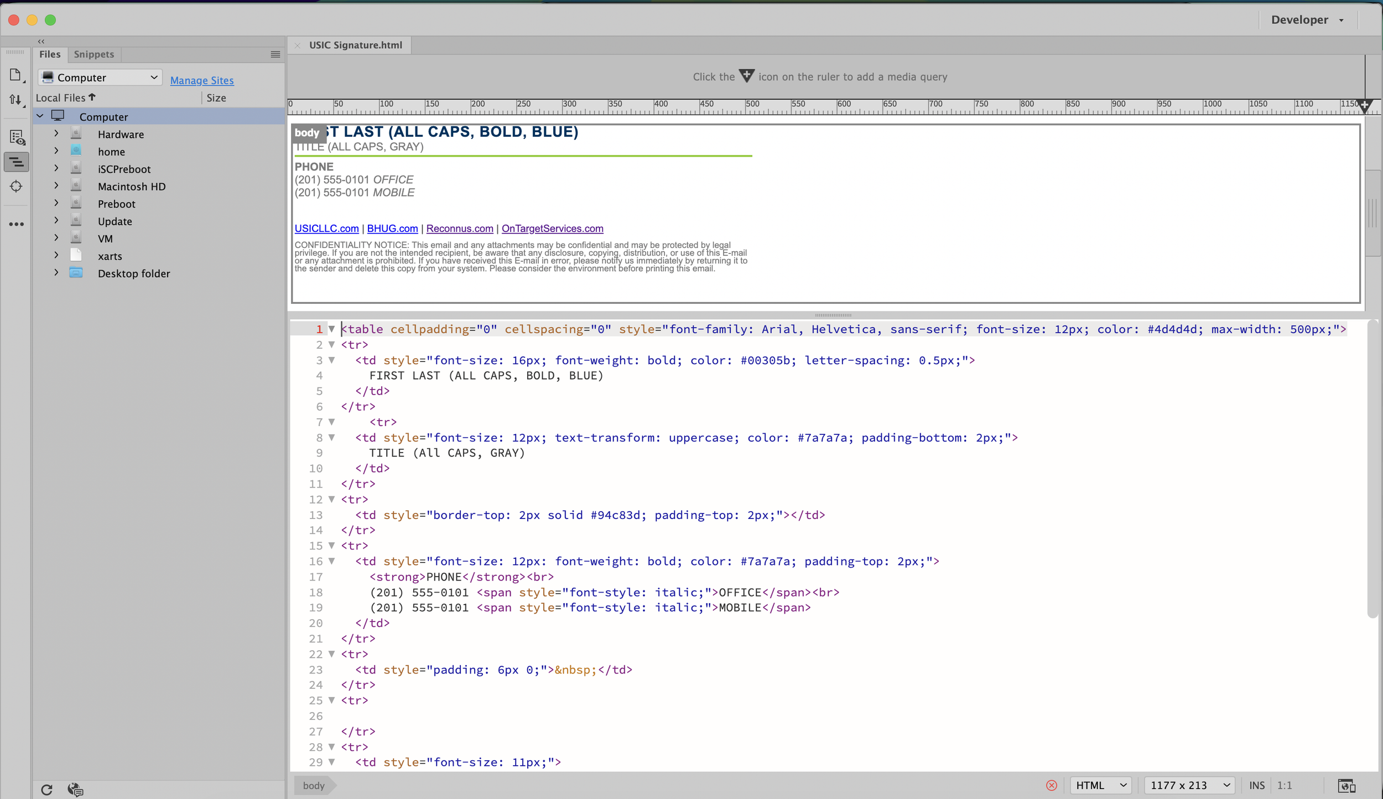Image resolution: width=1383 pixels, height=799 pixels.
Task: Open the Files panel options menu icon
Action: [275, 54]
